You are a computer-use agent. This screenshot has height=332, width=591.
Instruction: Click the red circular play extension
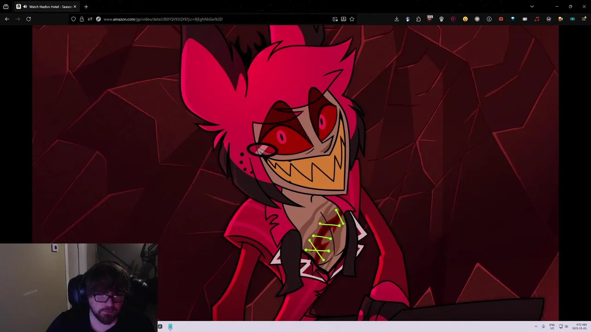[453, 19]
